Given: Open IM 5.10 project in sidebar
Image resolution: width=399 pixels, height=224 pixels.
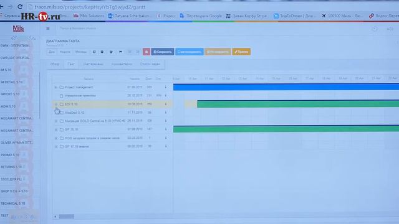Looking at the screenshot, I should pyautogui.click(x=6, y=70).
